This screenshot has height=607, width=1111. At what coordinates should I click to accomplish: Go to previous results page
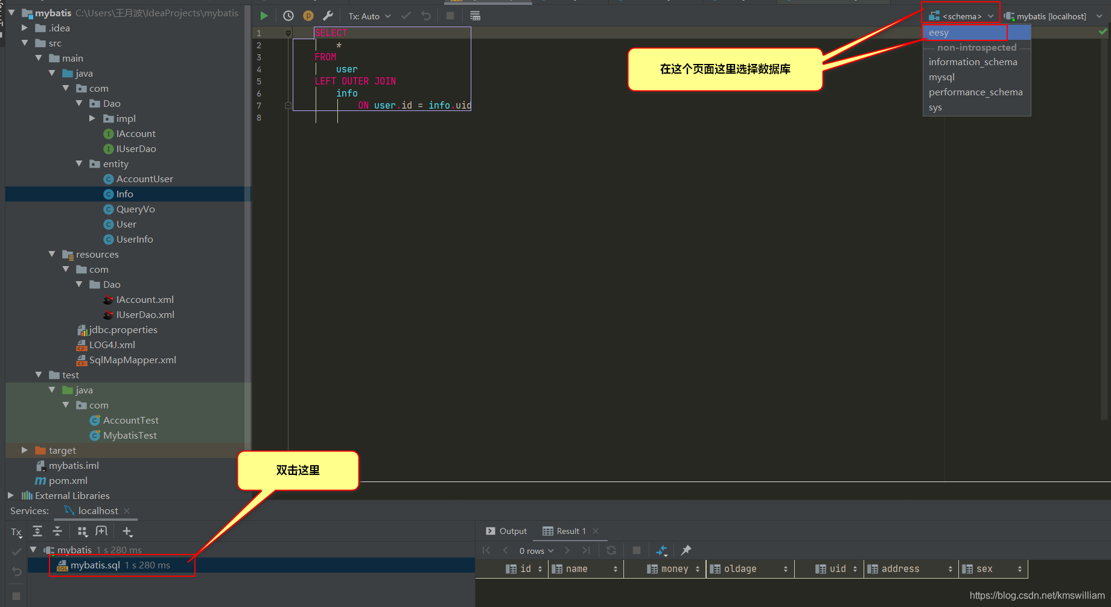tap(506, 550)
